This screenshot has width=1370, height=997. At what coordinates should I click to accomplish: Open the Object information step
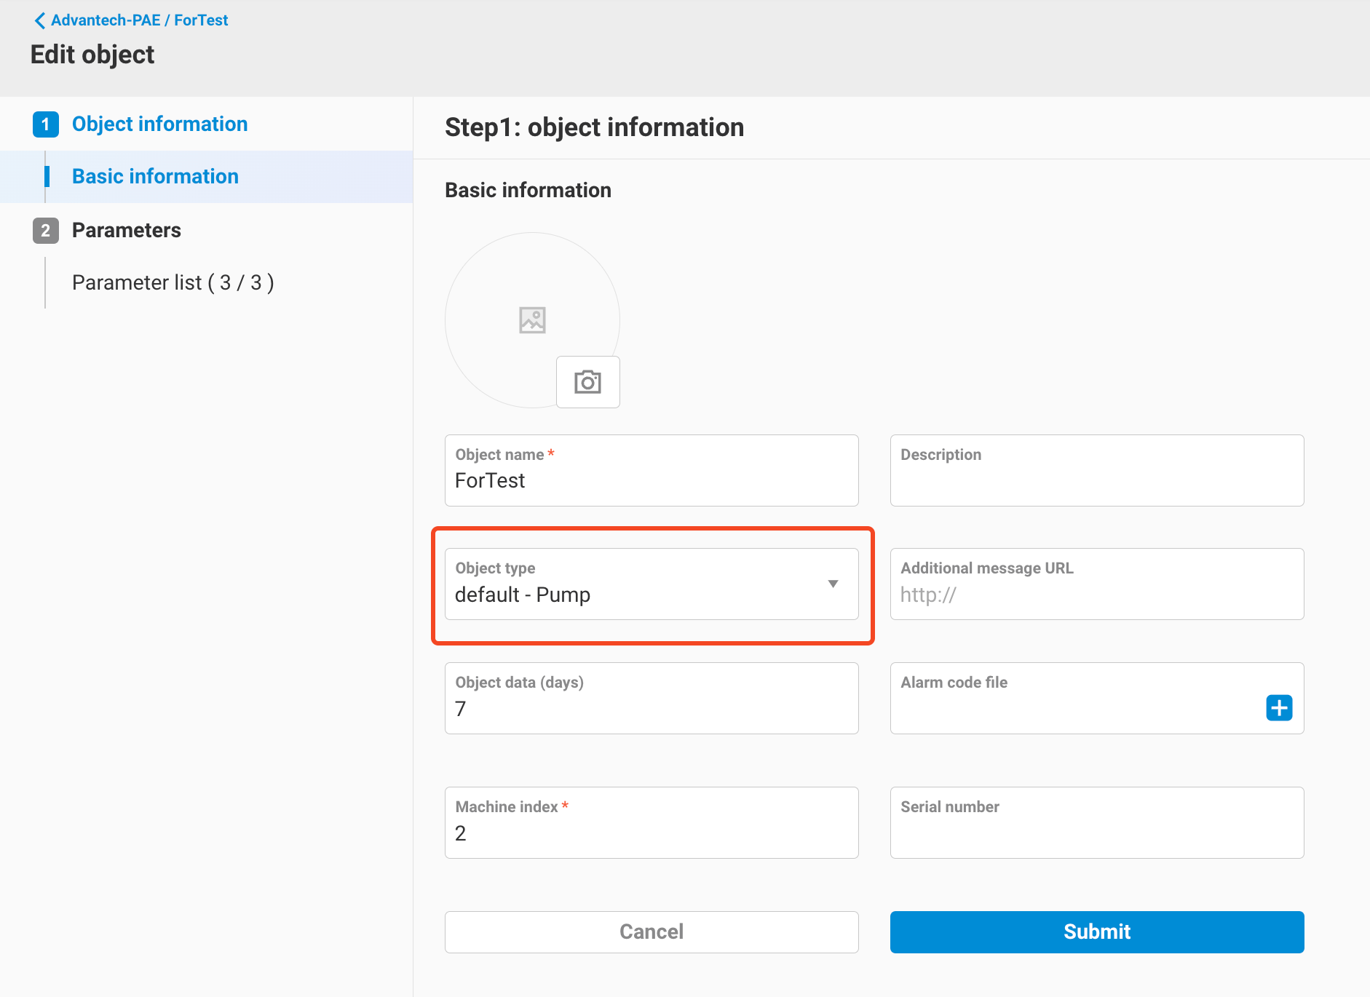point(159,124)
